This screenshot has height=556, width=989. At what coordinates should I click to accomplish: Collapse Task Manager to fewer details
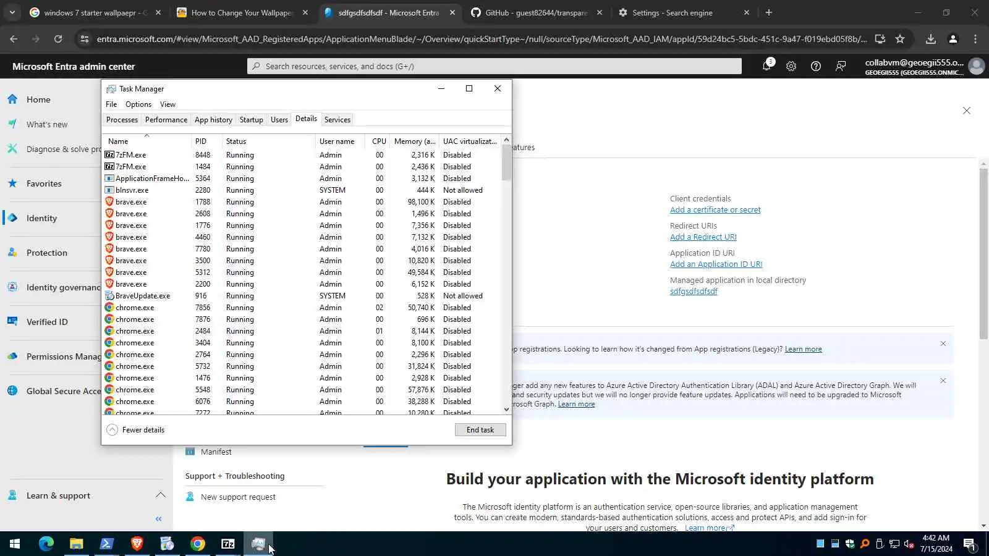(135, 430)
